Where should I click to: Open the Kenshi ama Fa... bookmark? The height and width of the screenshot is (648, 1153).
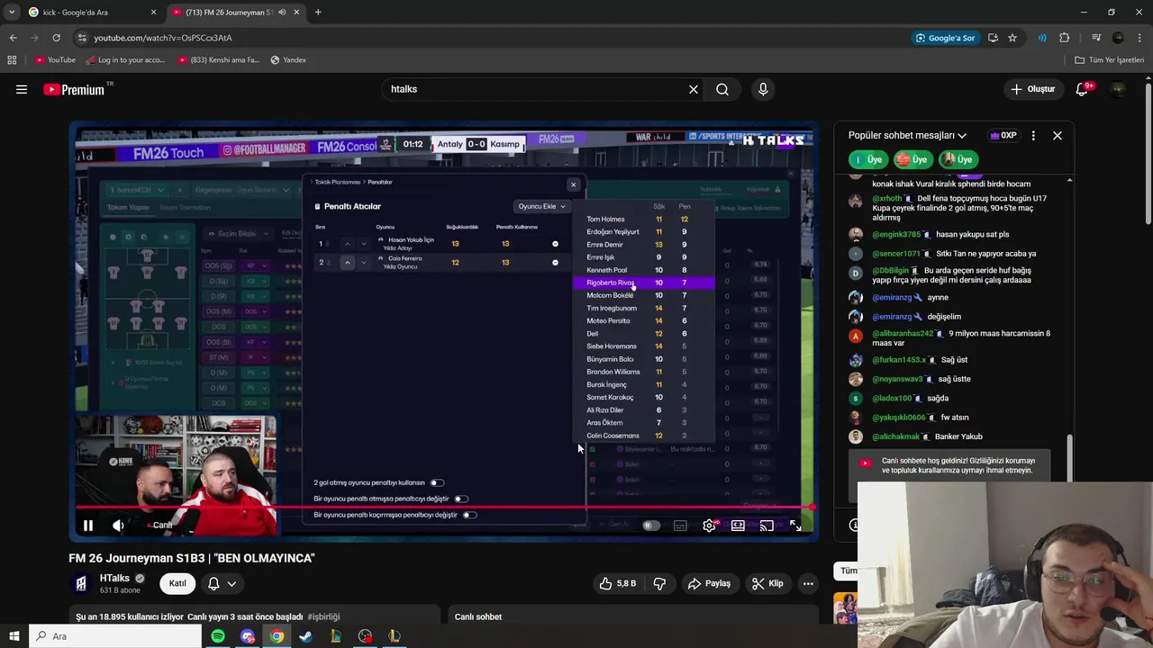coord(218,60)
